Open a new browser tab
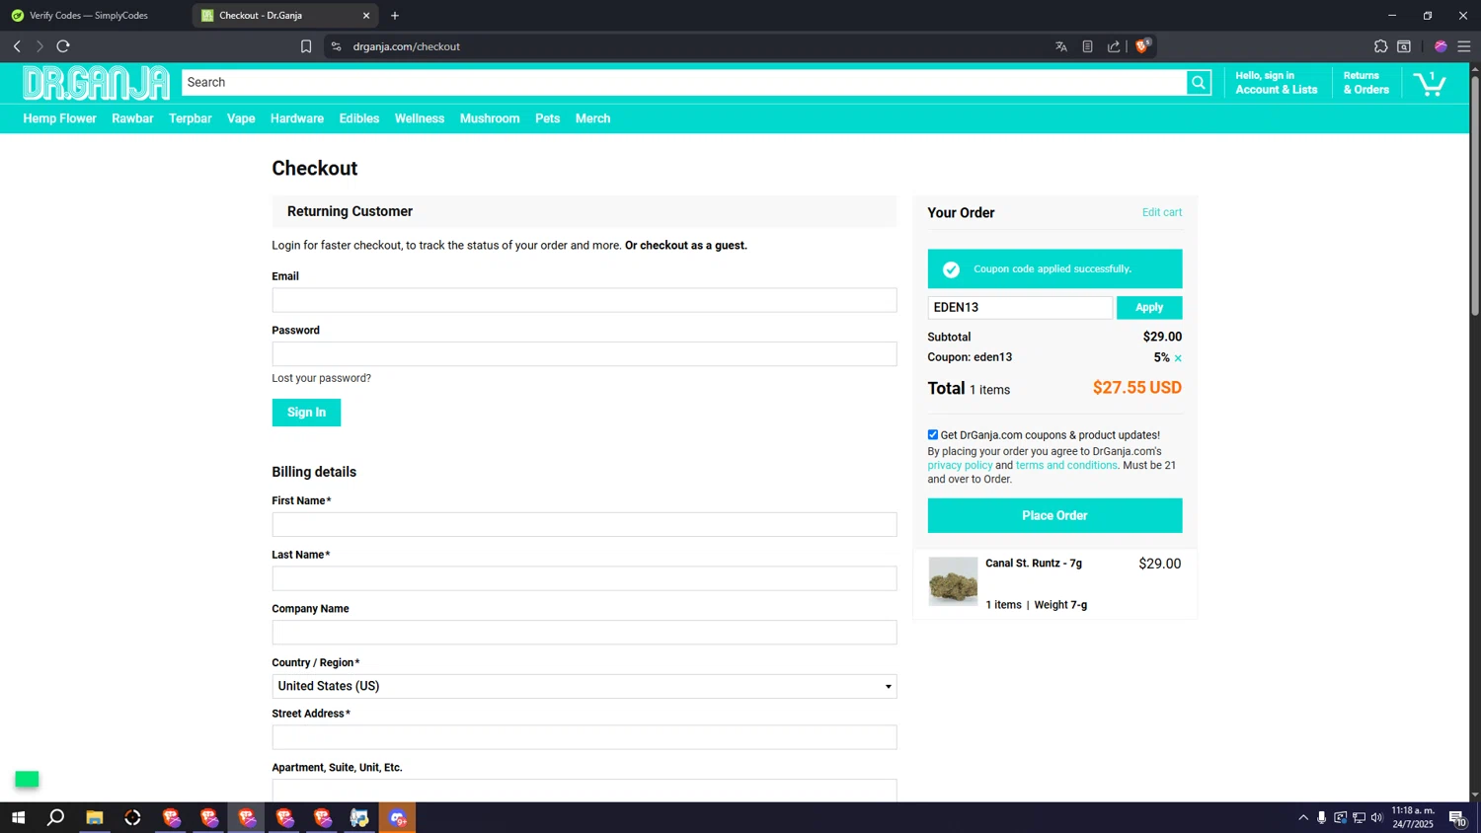Screen dimensions: 1481x833 pyautogui.click(x=395, y=16)
